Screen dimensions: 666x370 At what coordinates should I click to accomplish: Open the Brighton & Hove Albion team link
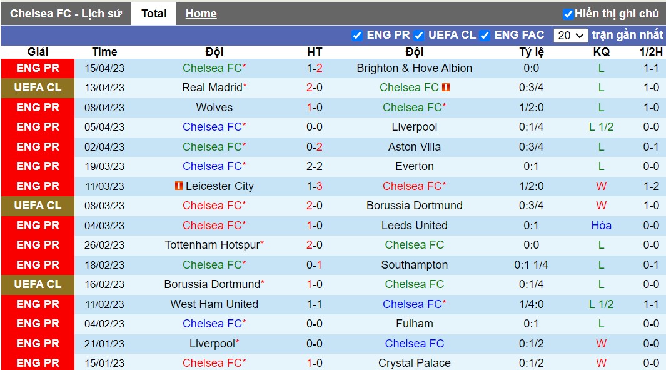point(414,68)
